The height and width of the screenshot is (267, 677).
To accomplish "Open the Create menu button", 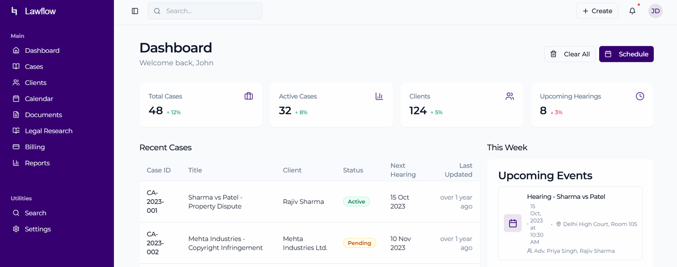I will click(597, 11).
